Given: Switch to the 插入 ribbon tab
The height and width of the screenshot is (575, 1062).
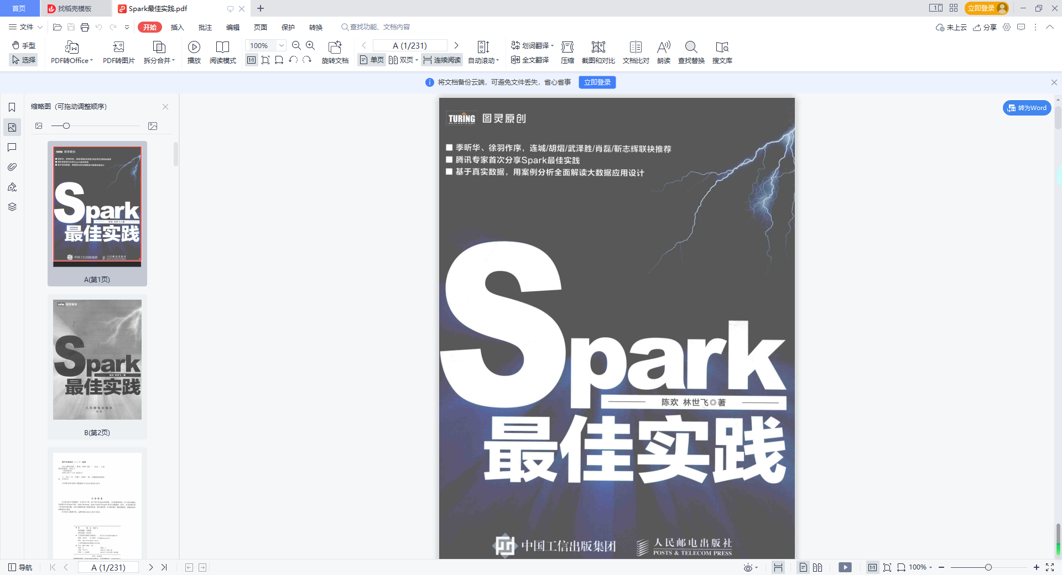Looking at the screenshot, I should pos(177,27).
